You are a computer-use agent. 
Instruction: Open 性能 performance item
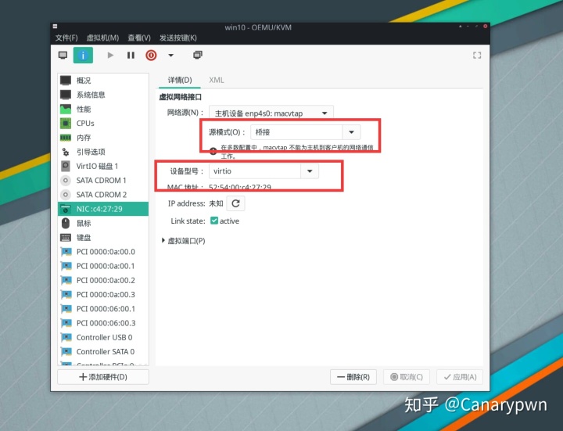[x=103, y=109]
